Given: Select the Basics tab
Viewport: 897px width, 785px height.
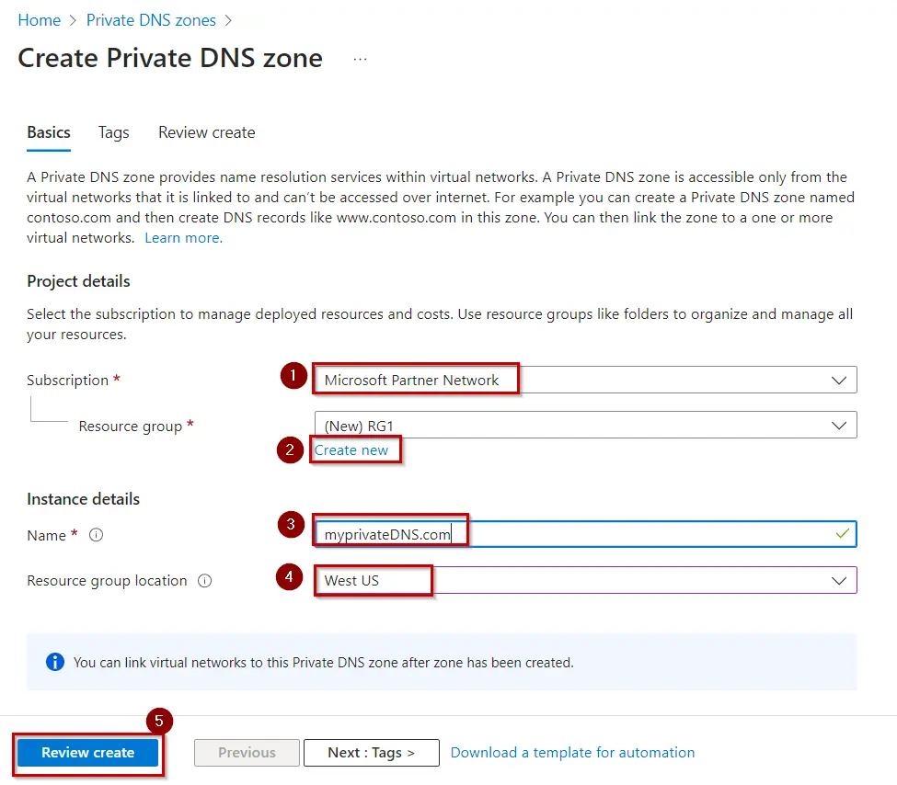Looking at the screenshot, I should [x=48, y=132].
